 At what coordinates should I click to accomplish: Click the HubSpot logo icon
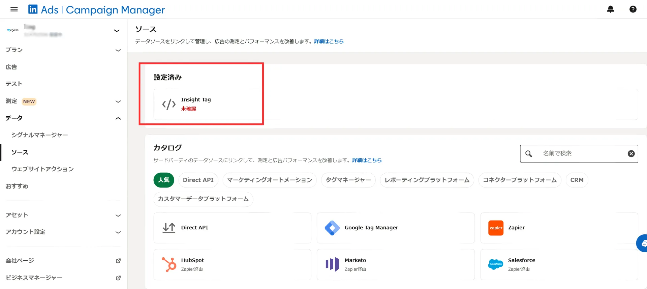click(169, 264)
